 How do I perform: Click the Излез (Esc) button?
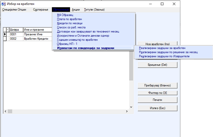pos(157,108)
